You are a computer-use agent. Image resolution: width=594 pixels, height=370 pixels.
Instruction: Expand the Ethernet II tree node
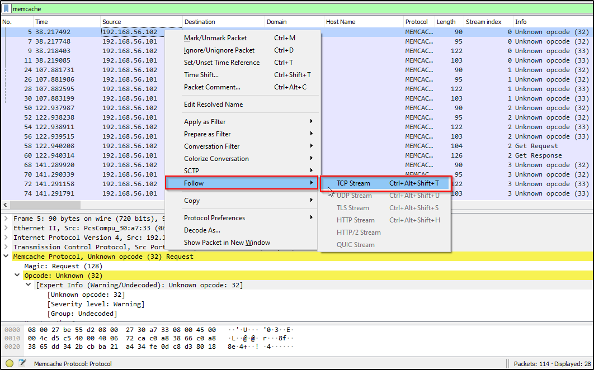click(x=6, y=228)
